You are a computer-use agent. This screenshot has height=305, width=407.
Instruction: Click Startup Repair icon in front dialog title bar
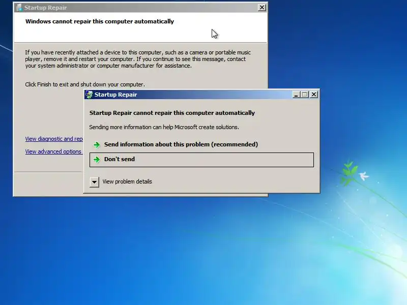click(x=90, y=95)
